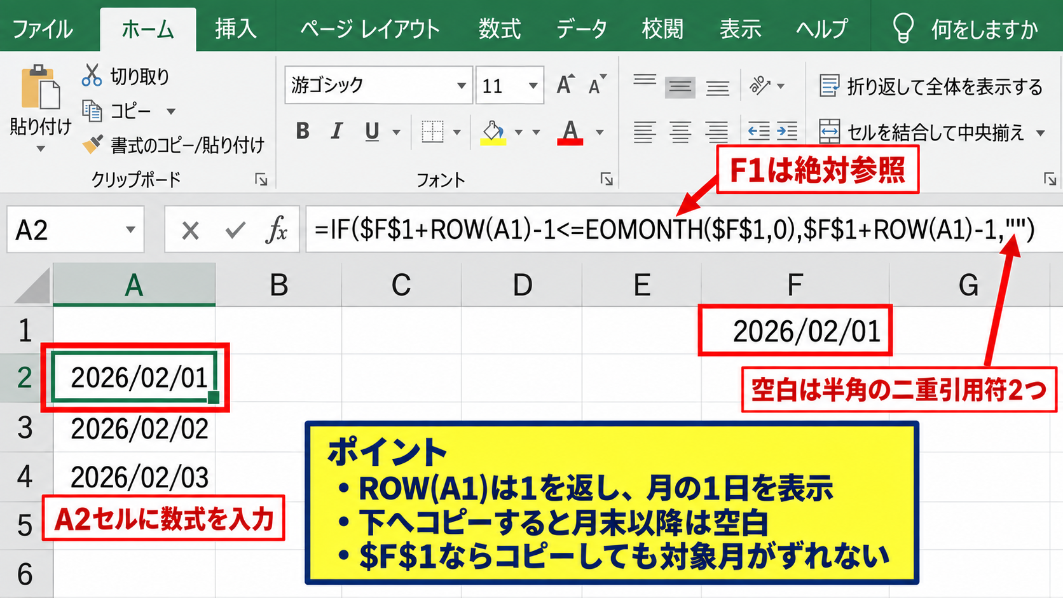Align text left icon
The image size is (1063, 598).
[644, 132]
